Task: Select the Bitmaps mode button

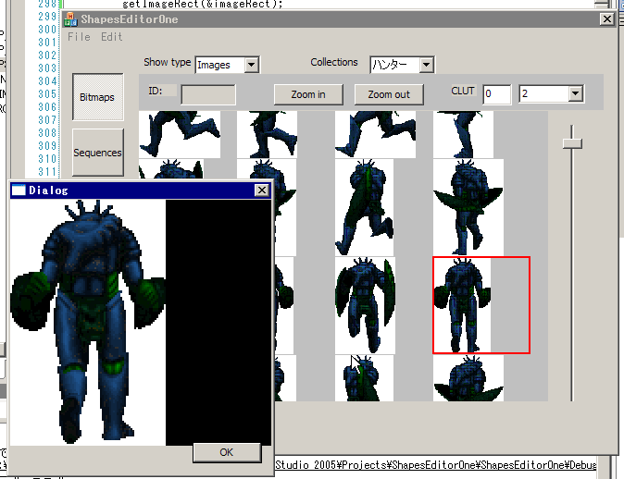Action: [98, 97]
